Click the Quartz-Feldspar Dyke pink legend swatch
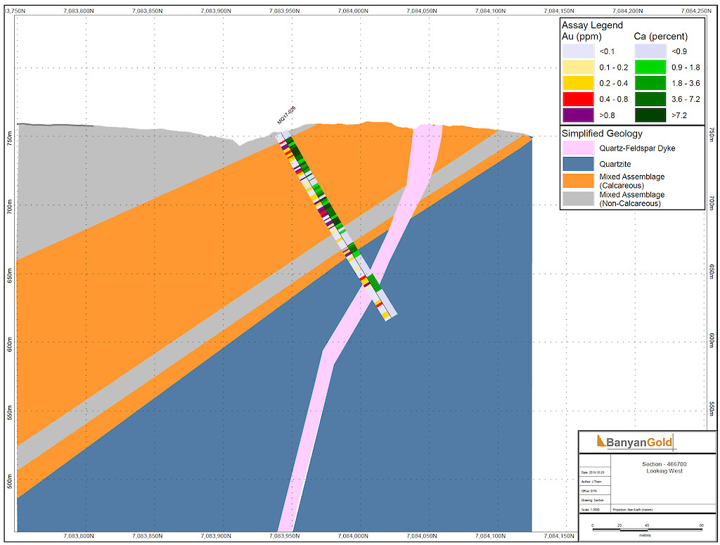The height and width of the screenshot is (545, 720). click(578, 148)
